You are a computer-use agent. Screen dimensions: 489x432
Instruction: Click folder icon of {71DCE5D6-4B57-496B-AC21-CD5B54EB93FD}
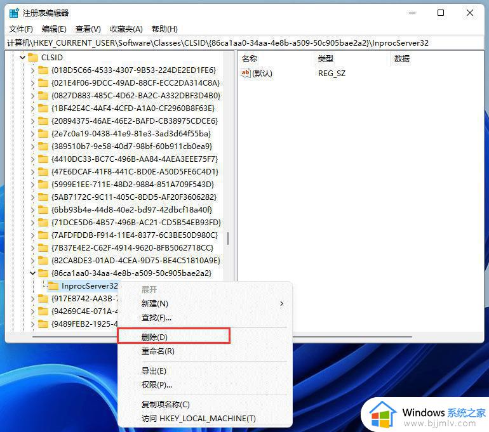(x=43, y=223)
